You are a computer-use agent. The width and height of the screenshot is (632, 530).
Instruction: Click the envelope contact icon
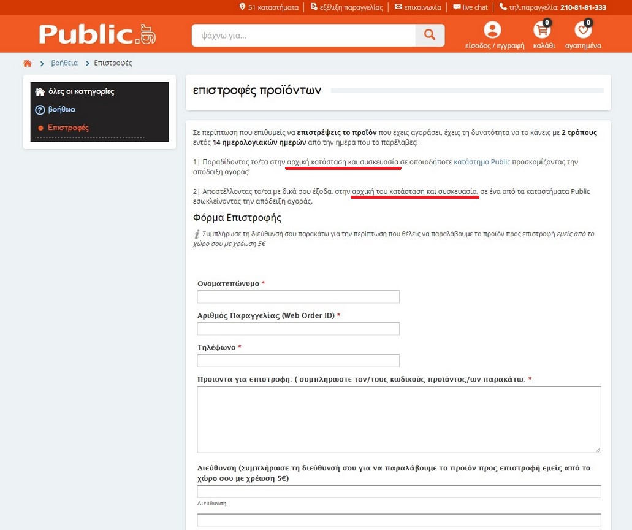[398, 7]
